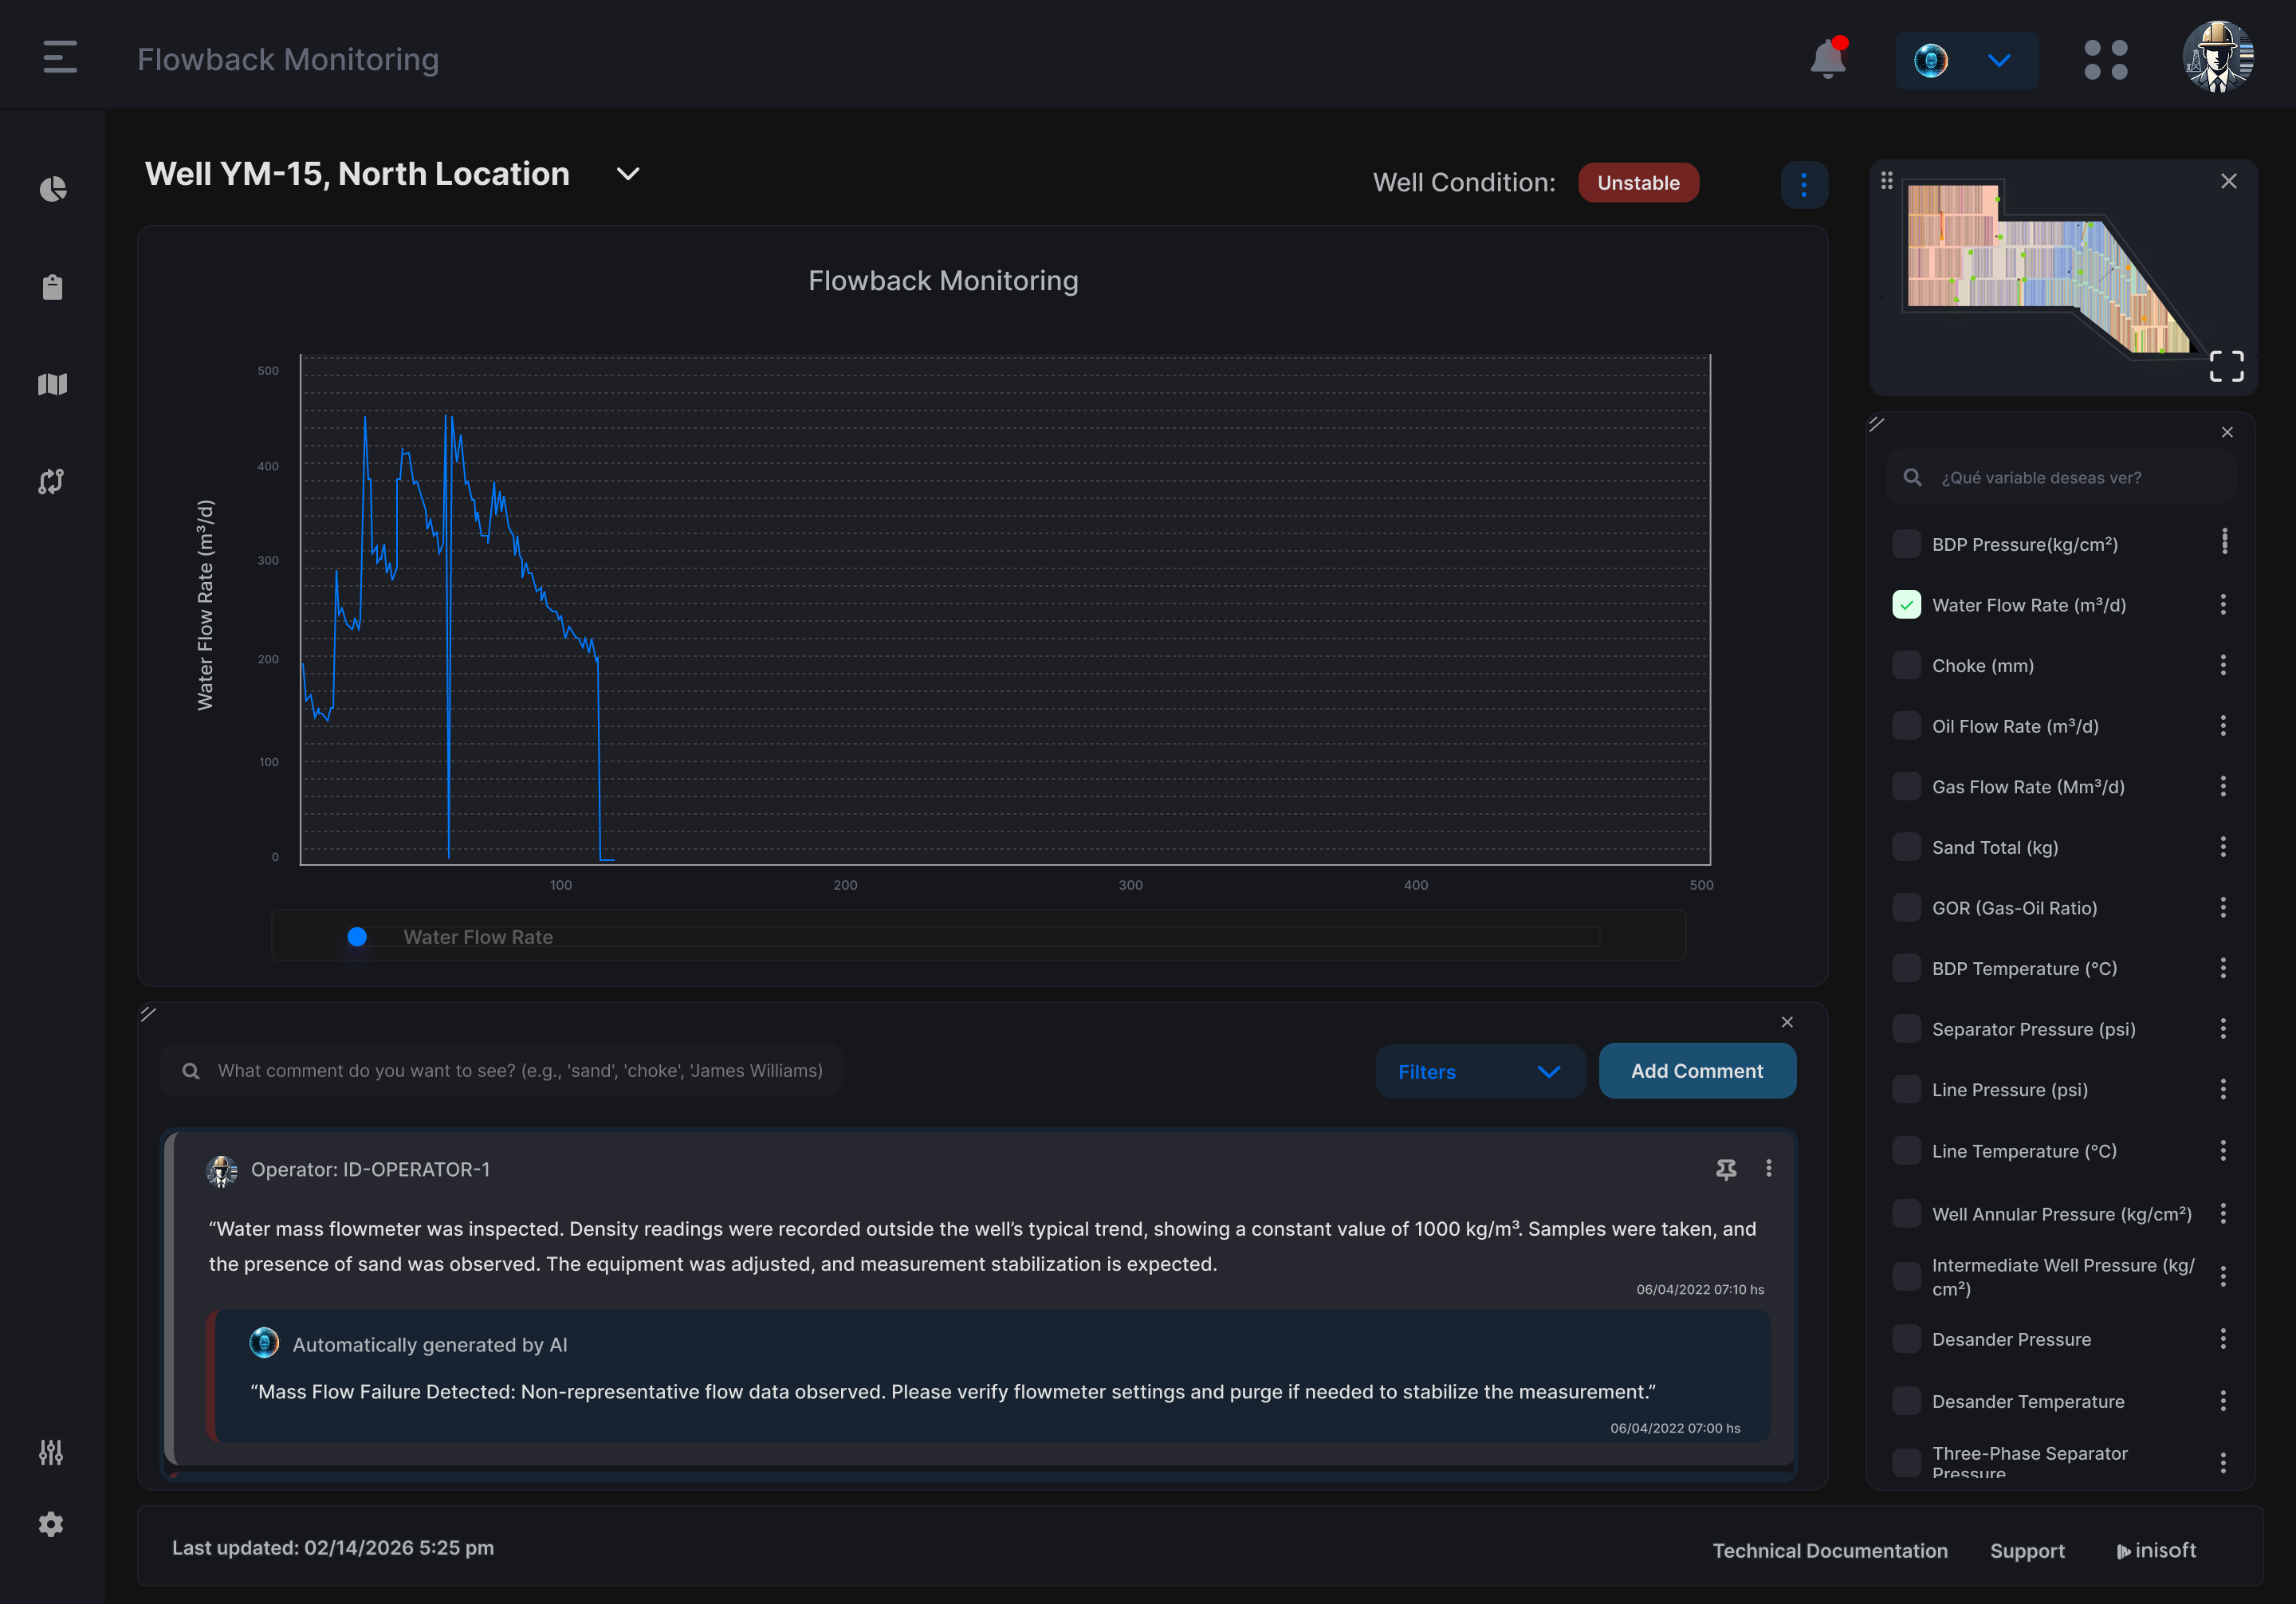Image resolution: width=2296 pixels, height=1604 pixels.
Task: Open the pie chart dashboard sidebar icon
Action: click(x=52, y=189)
